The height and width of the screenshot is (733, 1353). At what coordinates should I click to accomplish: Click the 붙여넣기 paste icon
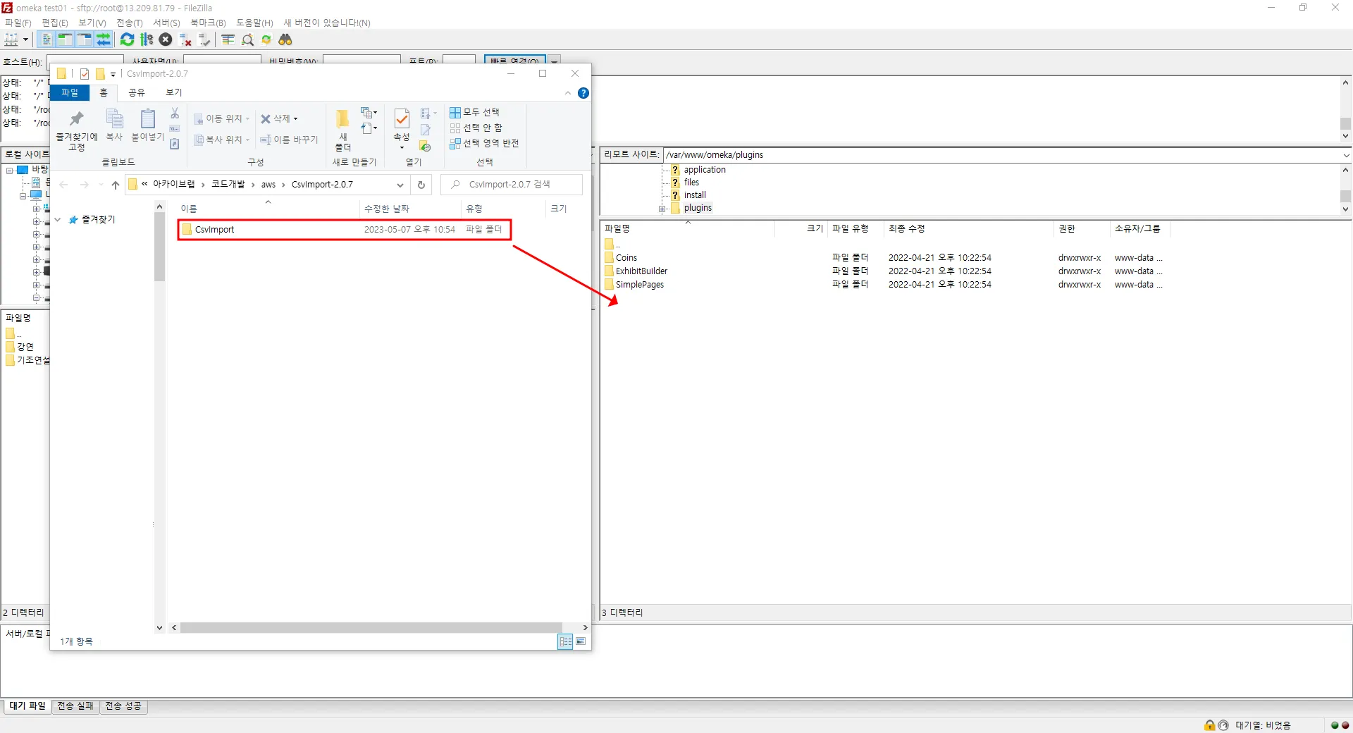pyautogui.click(x=148, y=125)
